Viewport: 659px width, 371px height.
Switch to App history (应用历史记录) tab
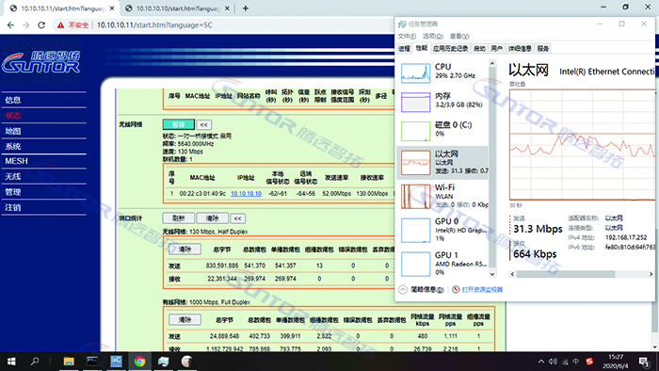[x=451, y=49]
